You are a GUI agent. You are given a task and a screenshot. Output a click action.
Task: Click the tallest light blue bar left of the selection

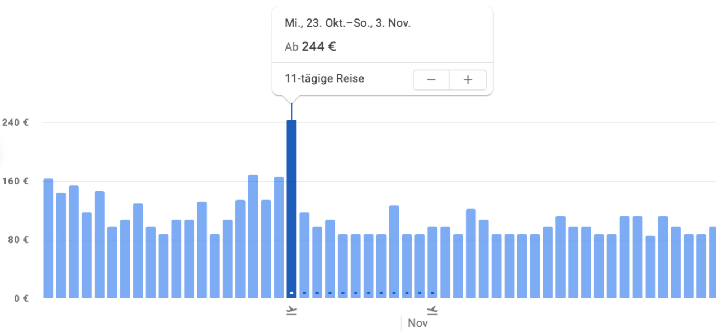[253, 235]
